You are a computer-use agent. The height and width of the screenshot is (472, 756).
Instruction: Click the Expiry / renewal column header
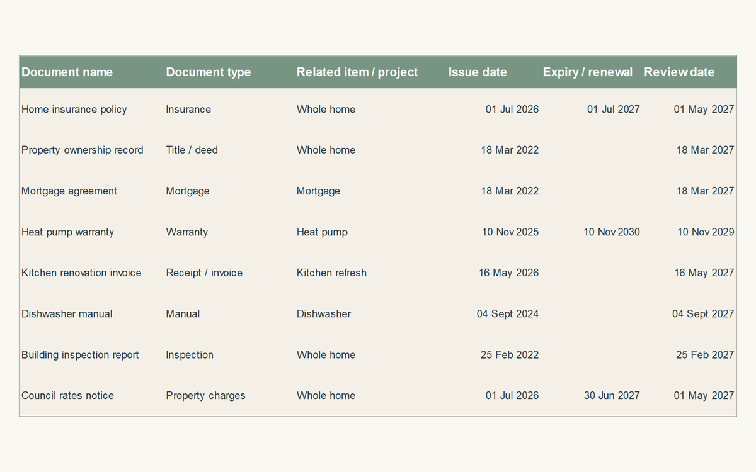point(588,72)
